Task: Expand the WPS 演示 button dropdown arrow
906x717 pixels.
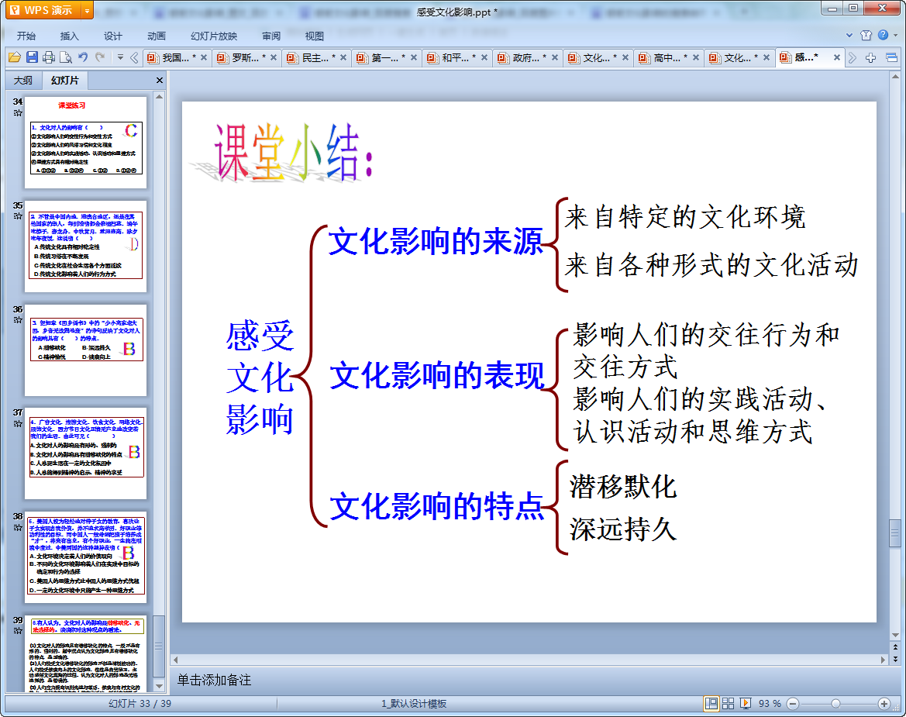Action: pos(87,10)
